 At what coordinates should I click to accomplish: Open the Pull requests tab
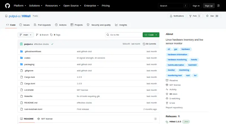click(42, 25)
